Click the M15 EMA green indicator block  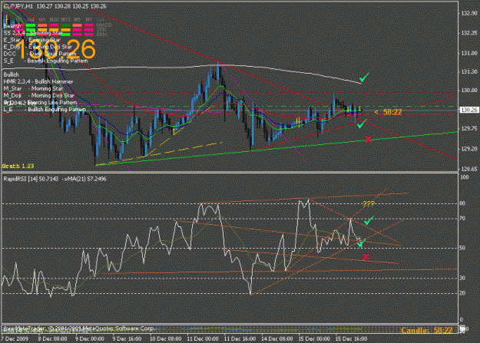pyautogui.click(x=65, y=35)
